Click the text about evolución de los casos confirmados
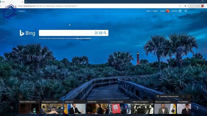 click(57, 38)
